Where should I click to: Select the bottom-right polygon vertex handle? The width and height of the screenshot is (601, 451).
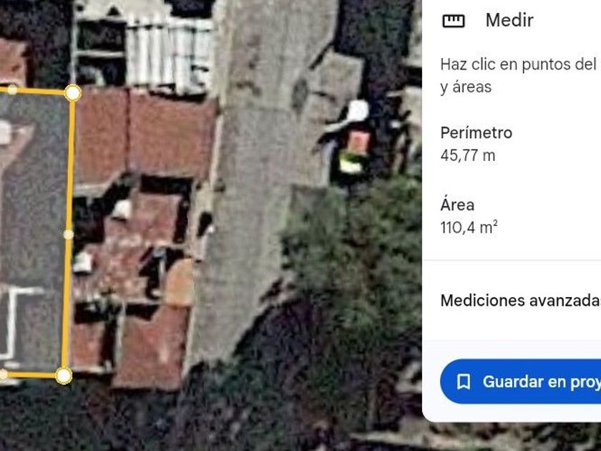pos(64,376)
